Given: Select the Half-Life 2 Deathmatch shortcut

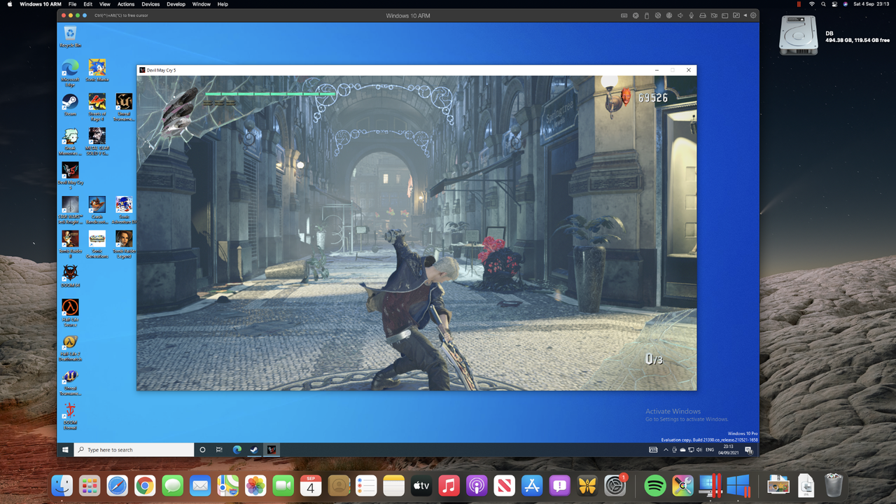Looking at the screenshot, I should click(x=70, y=347).
